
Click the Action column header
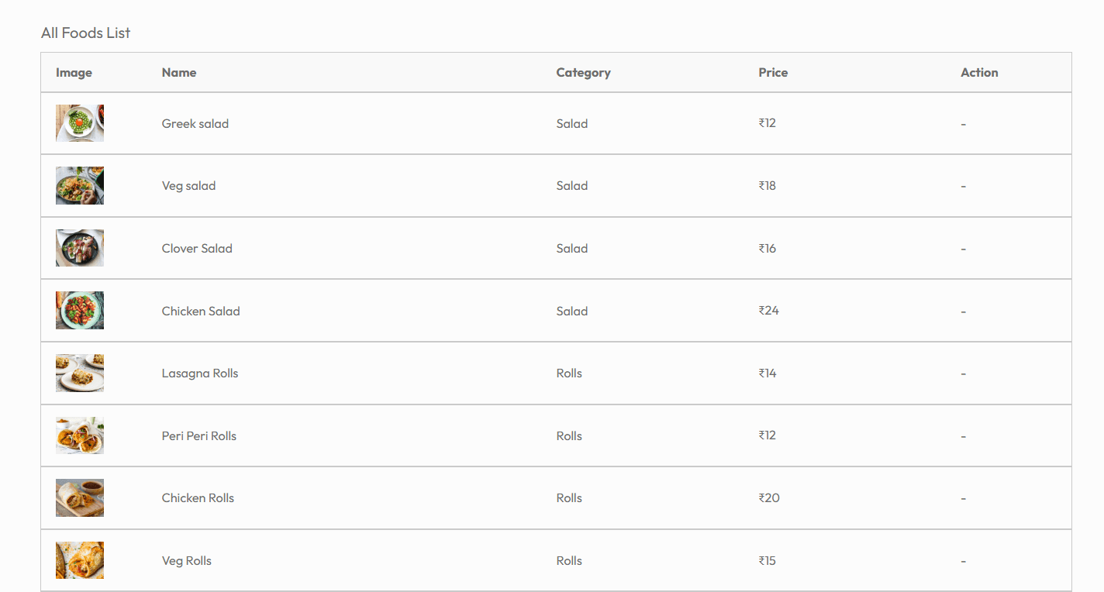pos(979,73)
